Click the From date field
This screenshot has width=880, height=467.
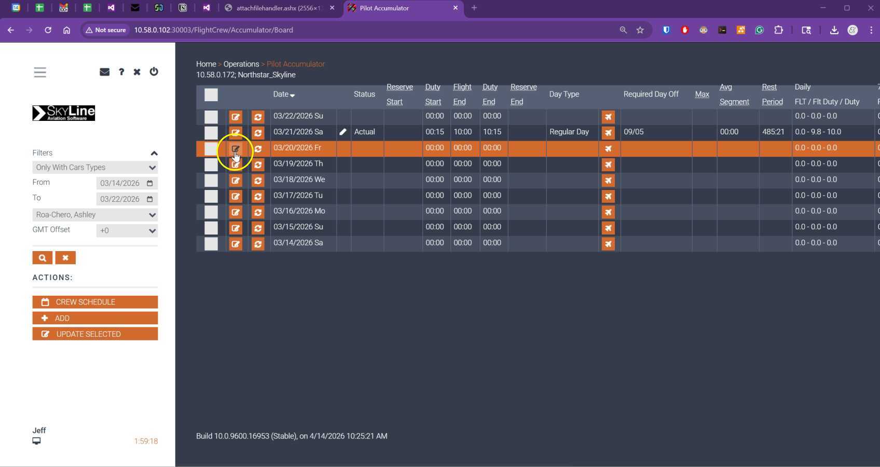pyautogui.click(x=127, y=183)
